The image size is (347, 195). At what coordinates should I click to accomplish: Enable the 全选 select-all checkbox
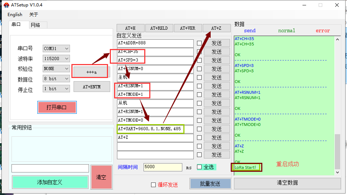click(x=200, y=167)
